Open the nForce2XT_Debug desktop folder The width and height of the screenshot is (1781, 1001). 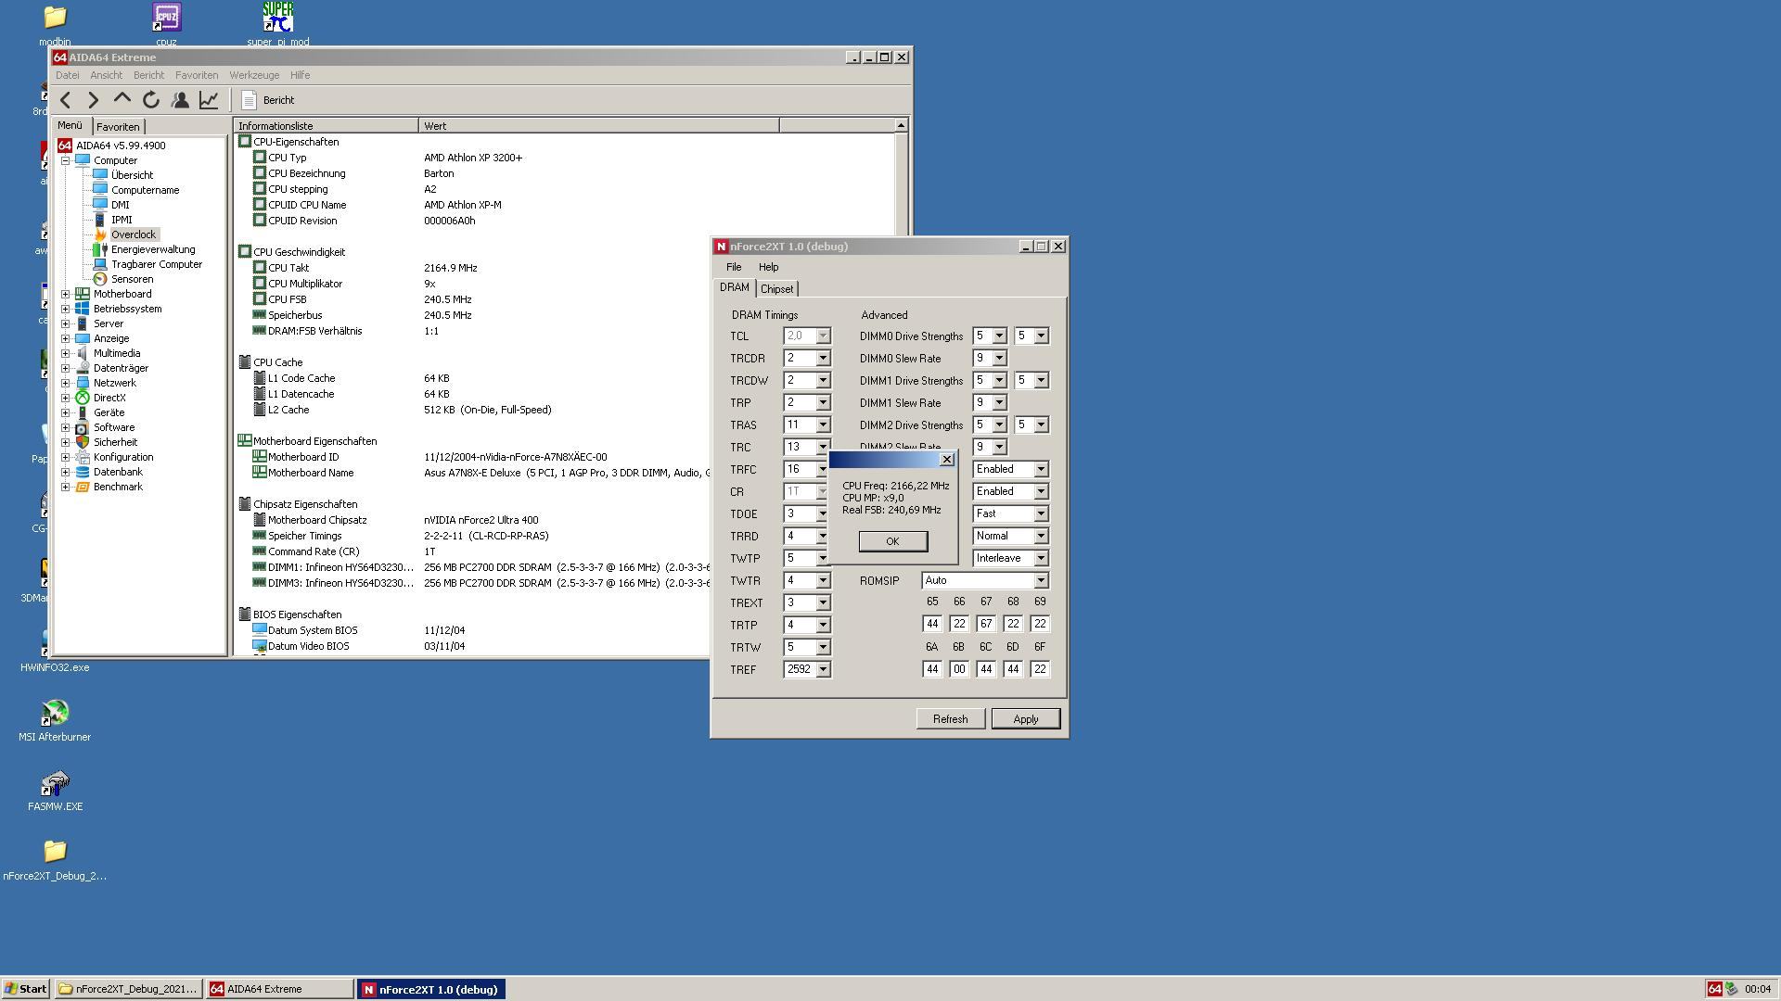pyautogui.click(x=55, y=859)
